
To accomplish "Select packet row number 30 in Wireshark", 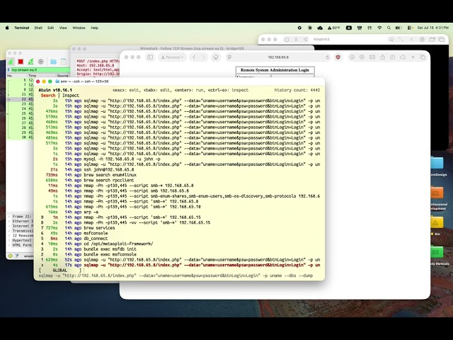I will coord(21,137).
